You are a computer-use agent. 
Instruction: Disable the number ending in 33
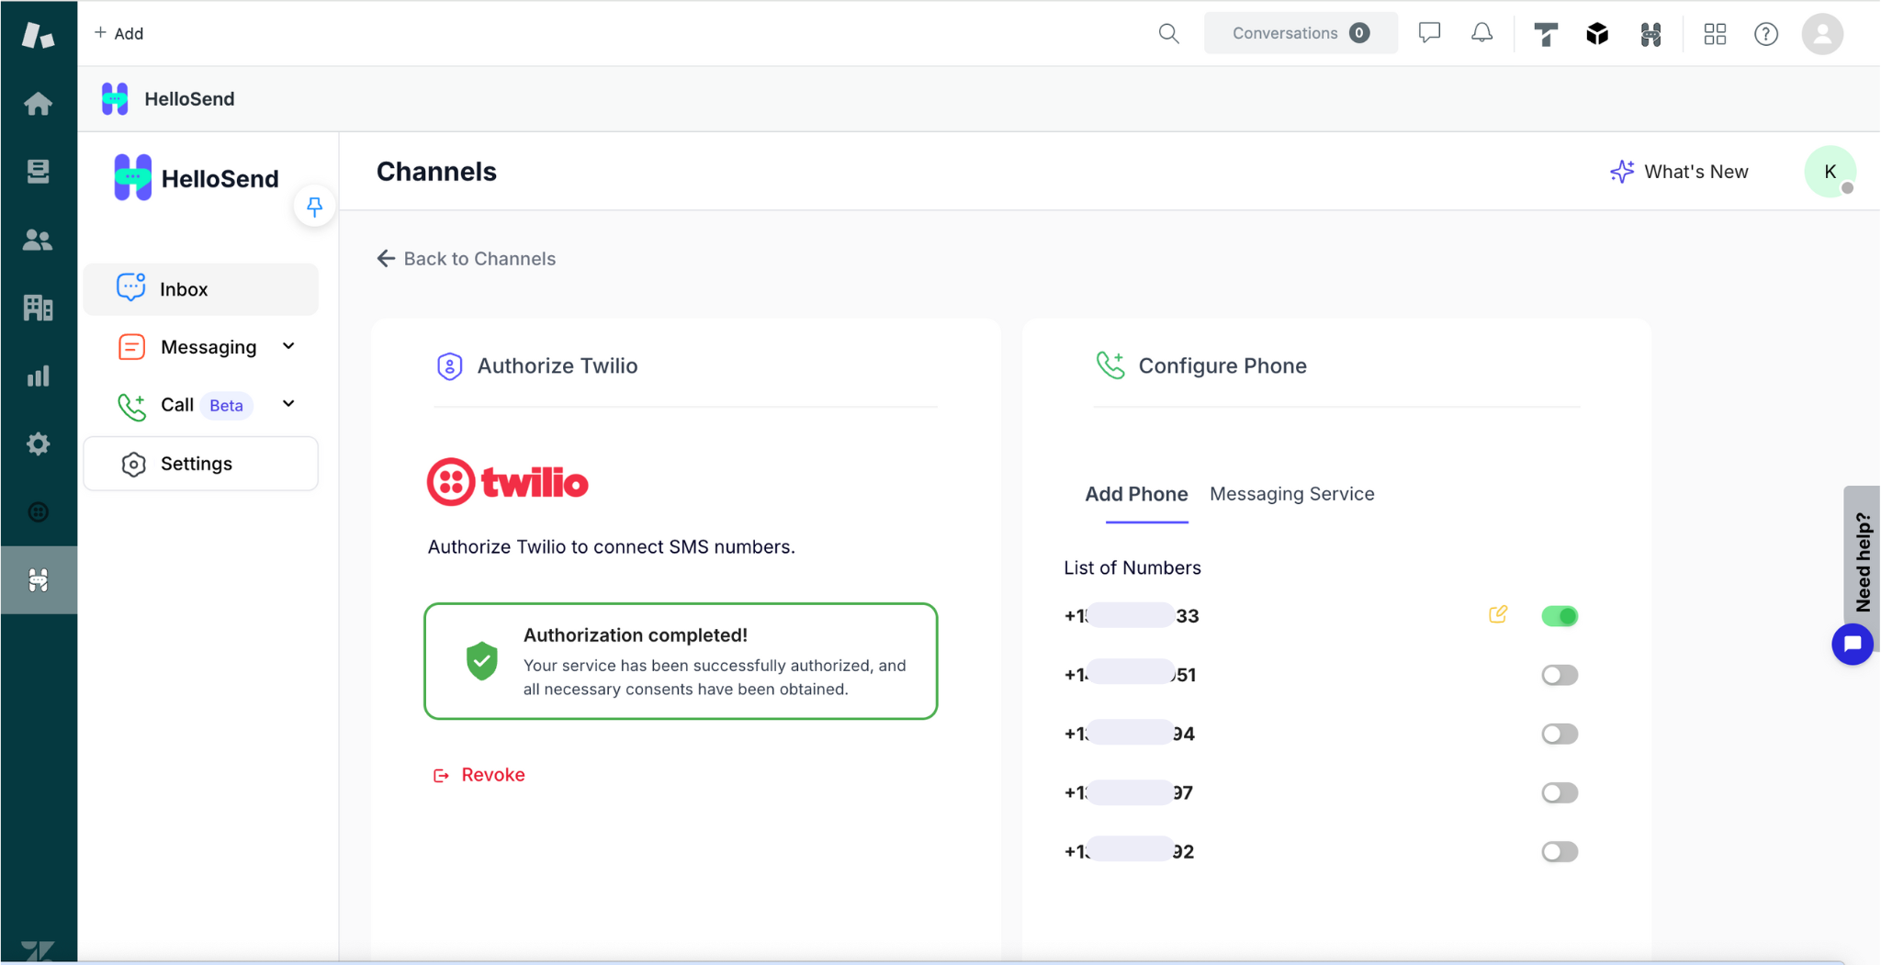[1559, 616]
